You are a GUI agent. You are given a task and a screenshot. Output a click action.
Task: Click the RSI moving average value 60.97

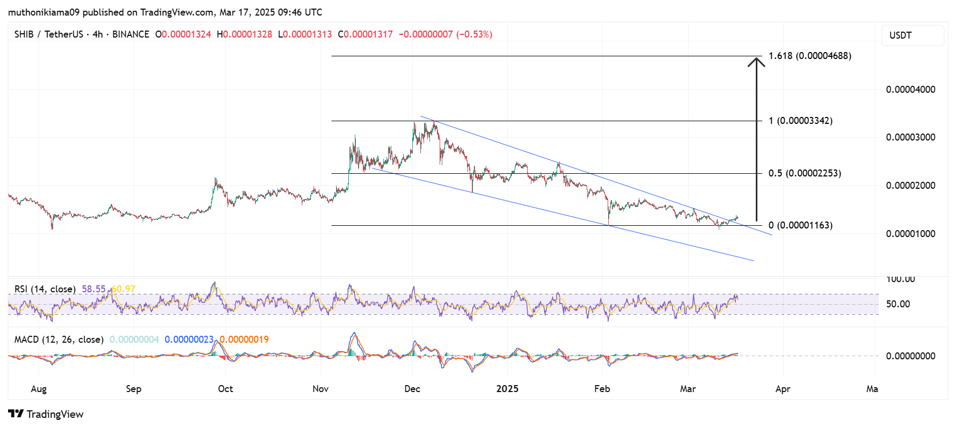[124, 289]
